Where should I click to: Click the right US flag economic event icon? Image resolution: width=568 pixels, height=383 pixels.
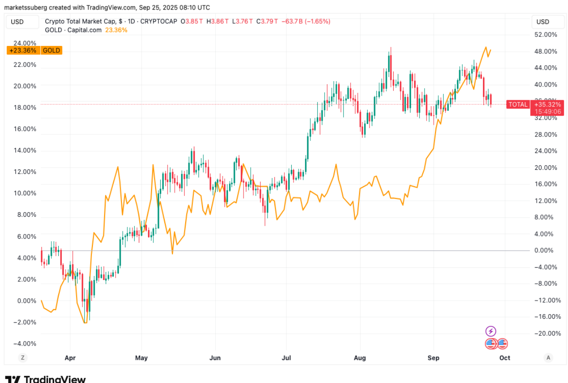pyautogui.click(x=502, y=344)
